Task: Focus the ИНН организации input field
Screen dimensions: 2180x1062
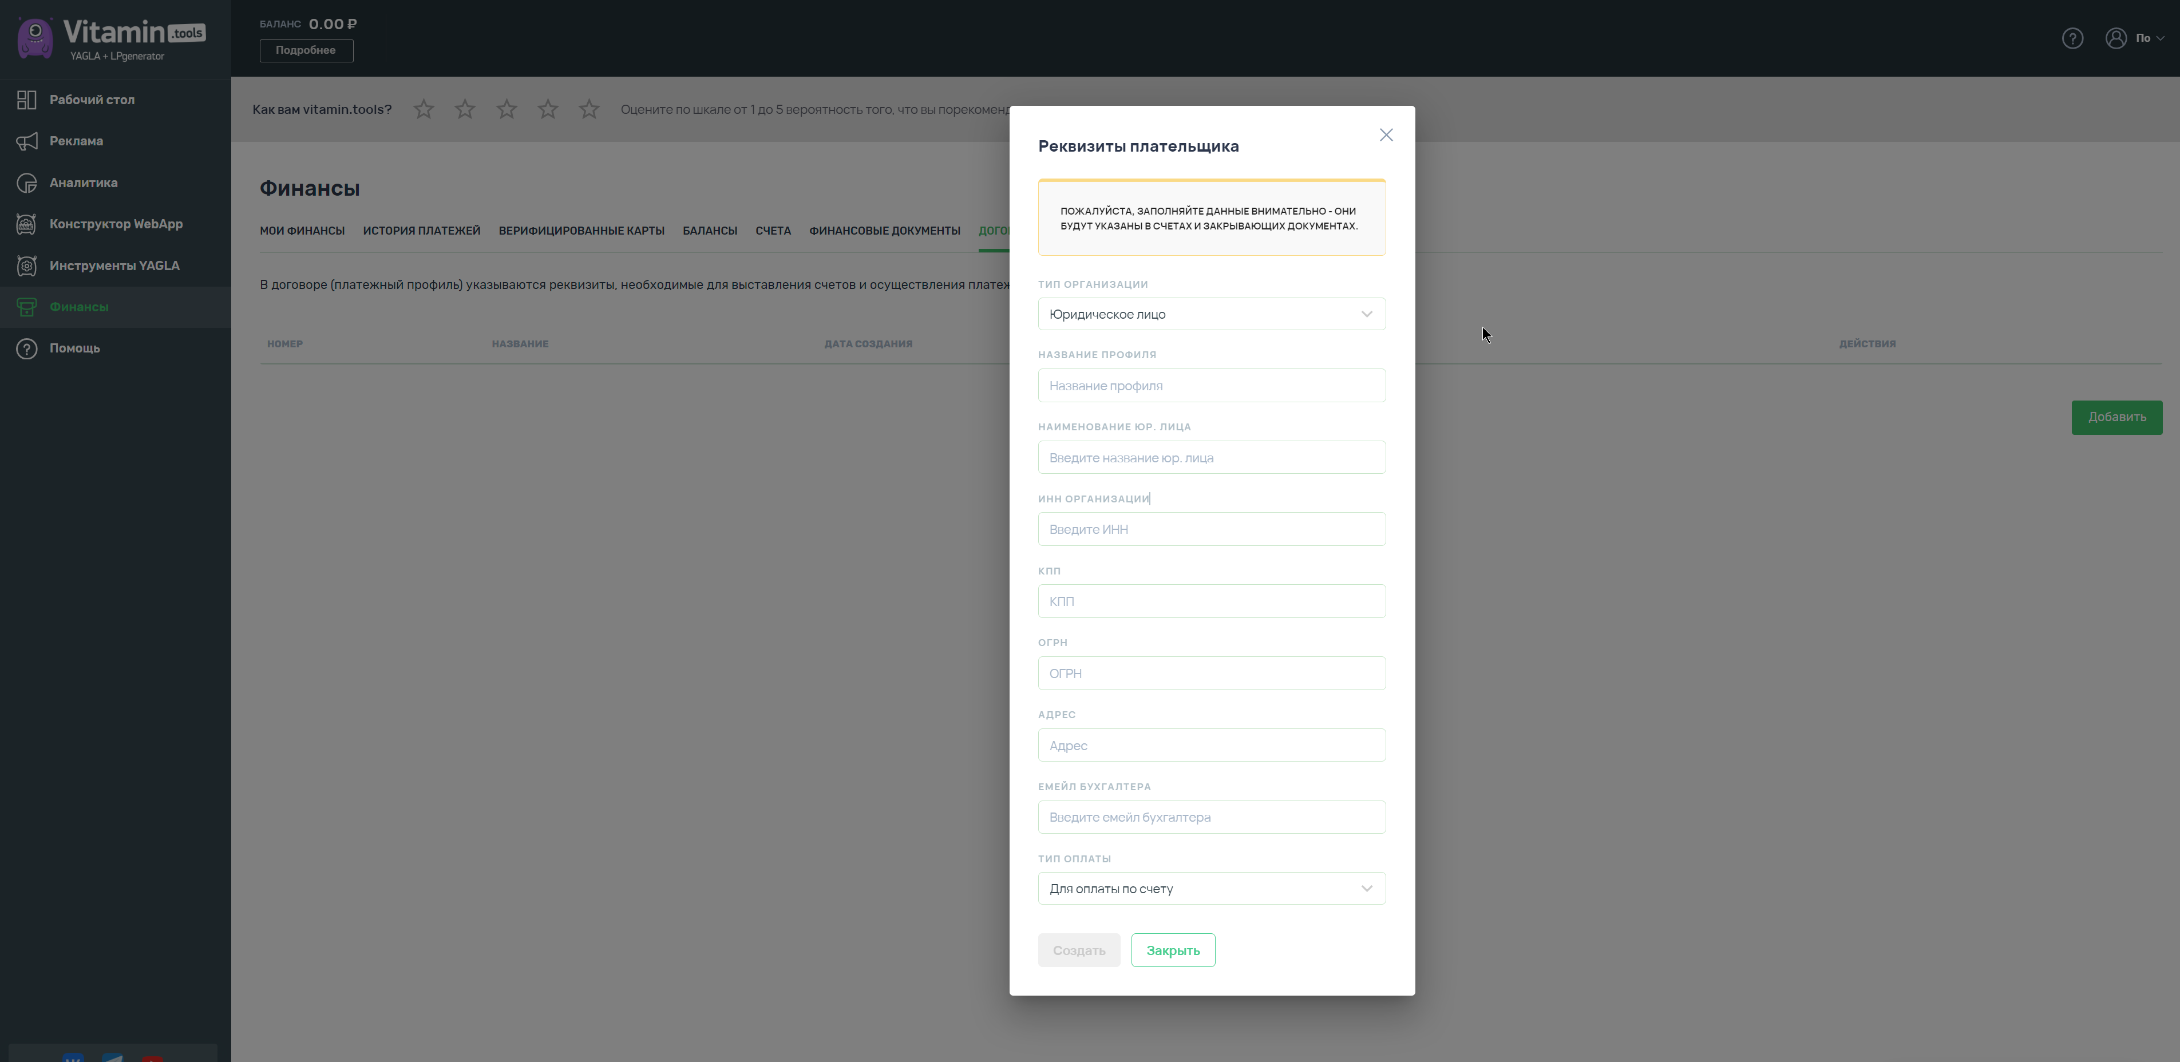Action: (x=1212, y=530)
